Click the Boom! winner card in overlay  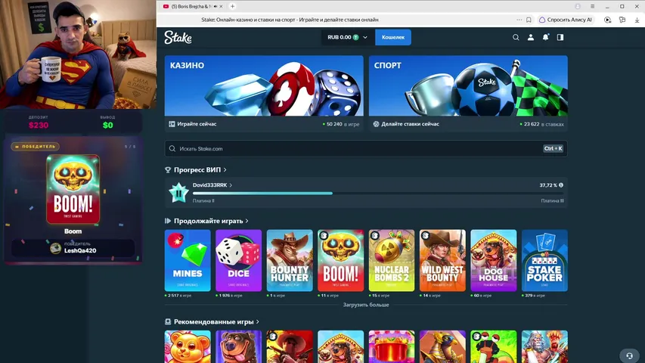click(73, 189)
